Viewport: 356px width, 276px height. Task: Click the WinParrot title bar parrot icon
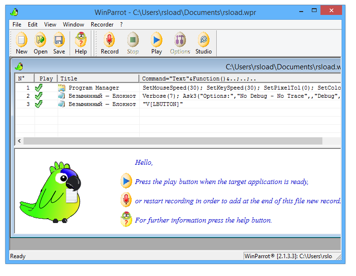click(x=14, y=12)
